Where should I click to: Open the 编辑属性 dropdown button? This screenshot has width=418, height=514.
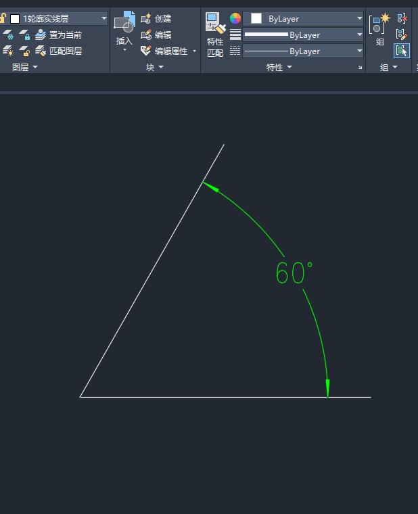194,51
